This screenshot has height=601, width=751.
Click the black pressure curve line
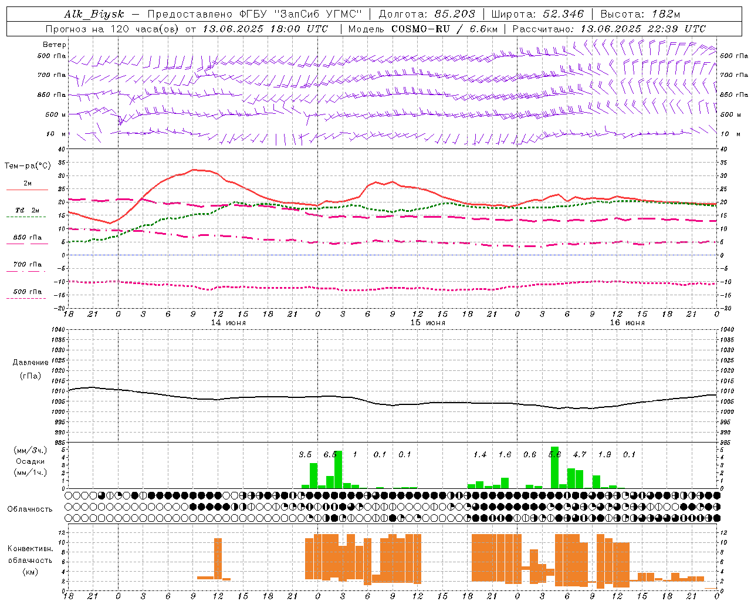(393, 404)
